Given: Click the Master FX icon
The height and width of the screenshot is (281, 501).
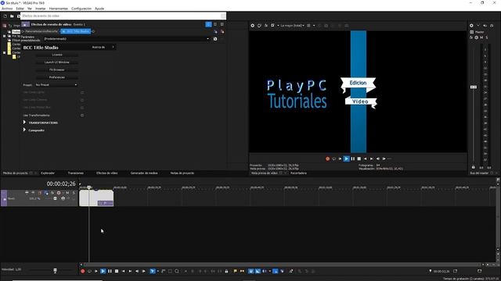Looking at the screenshot, I should tap(471, 37).
